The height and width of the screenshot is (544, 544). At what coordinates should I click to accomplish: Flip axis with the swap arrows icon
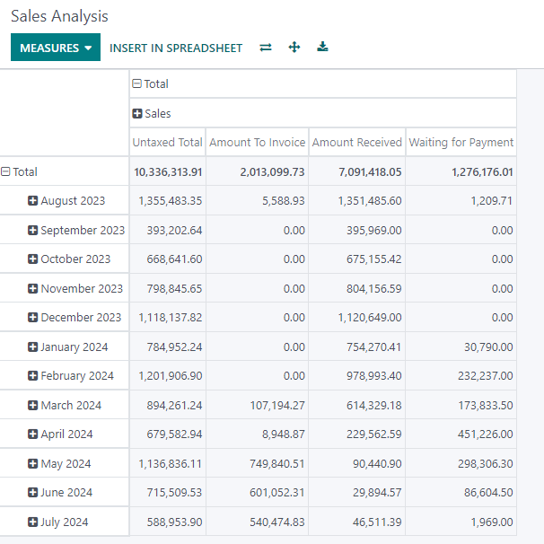click(x=266, y=48)
